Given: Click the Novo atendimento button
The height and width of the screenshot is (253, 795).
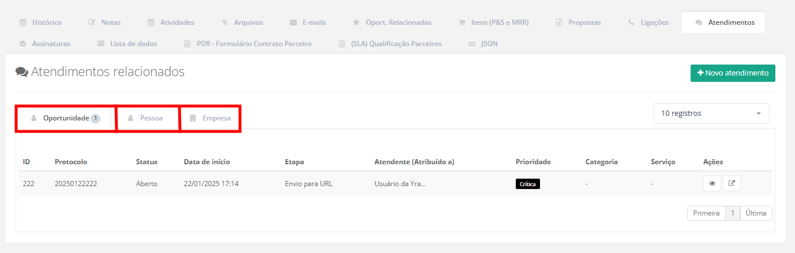Looking at the screenshot, I should [733, 73].
